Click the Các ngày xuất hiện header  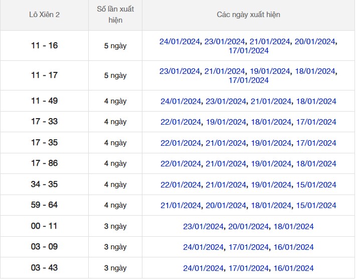pos(248,15)
